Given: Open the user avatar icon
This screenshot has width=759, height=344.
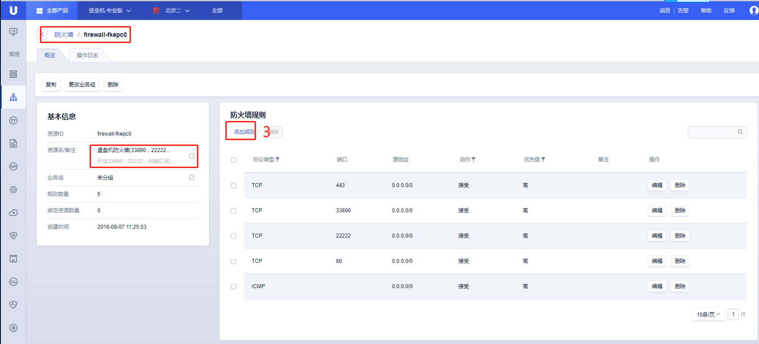Looking at the screenshot, I should click(753, 10).
